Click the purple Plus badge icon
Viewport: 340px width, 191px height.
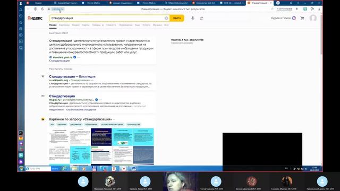coord(294,18)
